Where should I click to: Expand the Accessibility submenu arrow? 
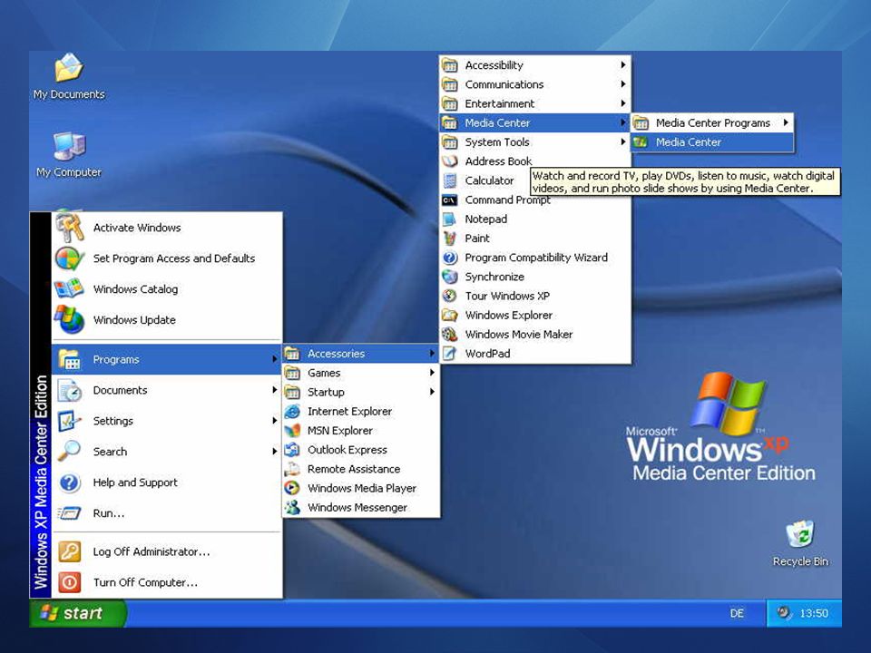coord(623,65)
